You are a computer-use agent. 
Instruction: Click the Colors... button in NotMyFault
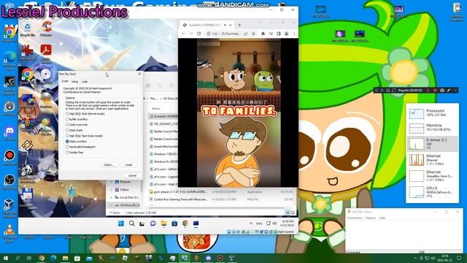pyautogui.click(x=109, y=164)
